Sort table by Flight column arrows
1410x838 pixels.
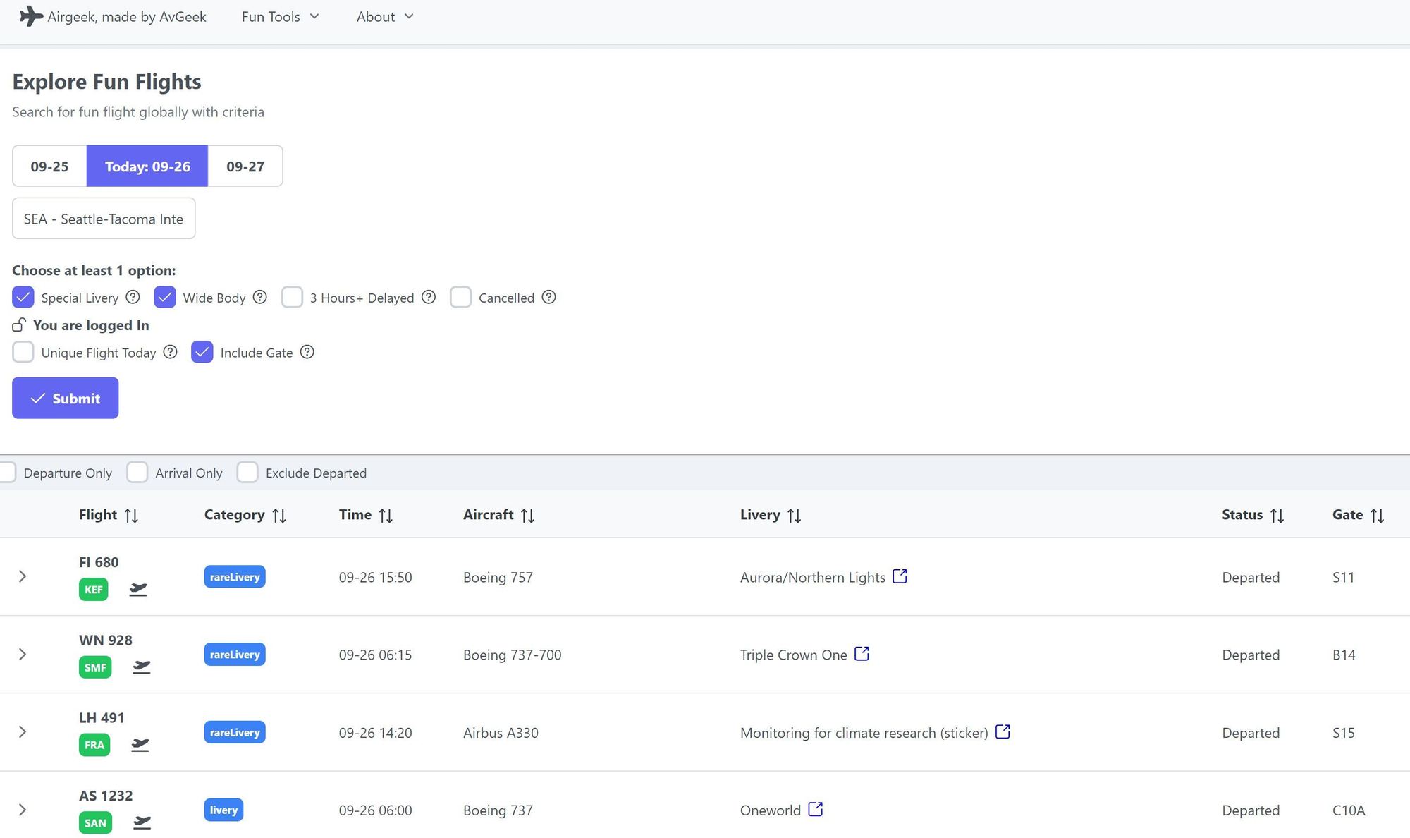131,516
